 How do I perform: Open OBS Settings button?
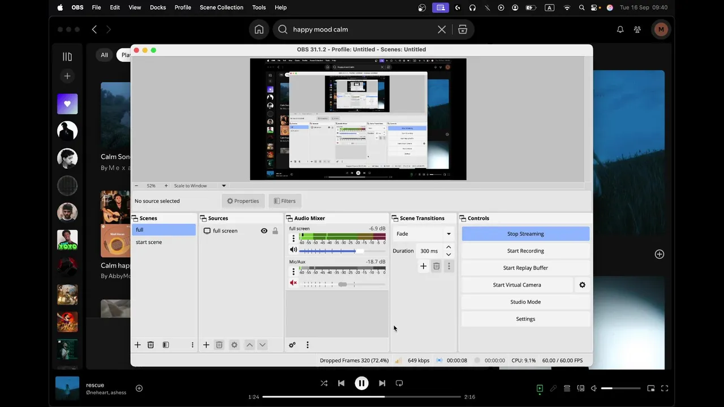pos(525,319)
